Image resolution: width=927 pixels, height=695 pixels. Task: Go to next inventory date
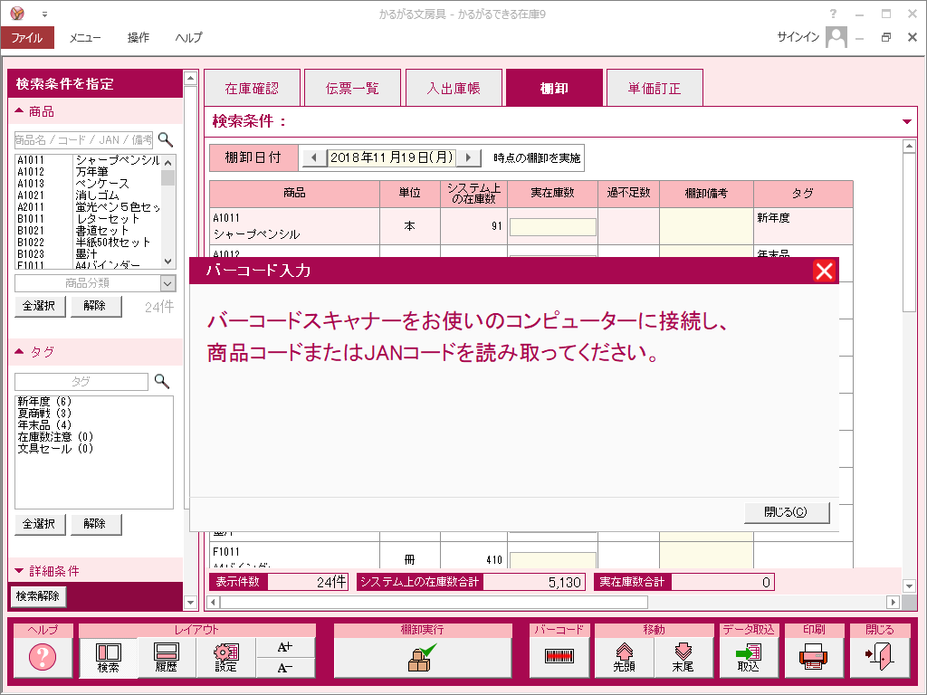(468, 157)
